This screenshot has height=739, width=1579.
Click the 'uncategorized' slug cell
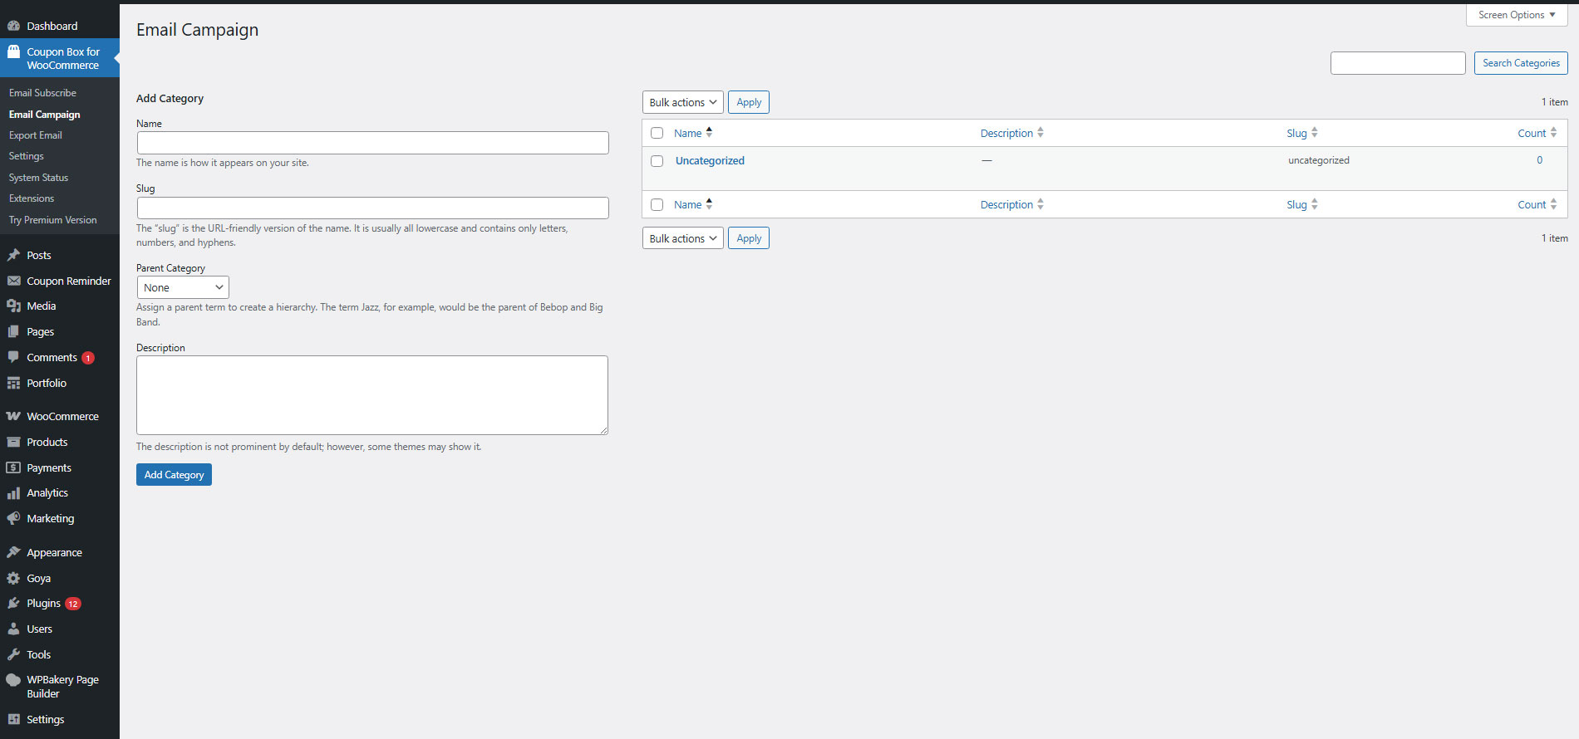click(x=1319, y=160)
